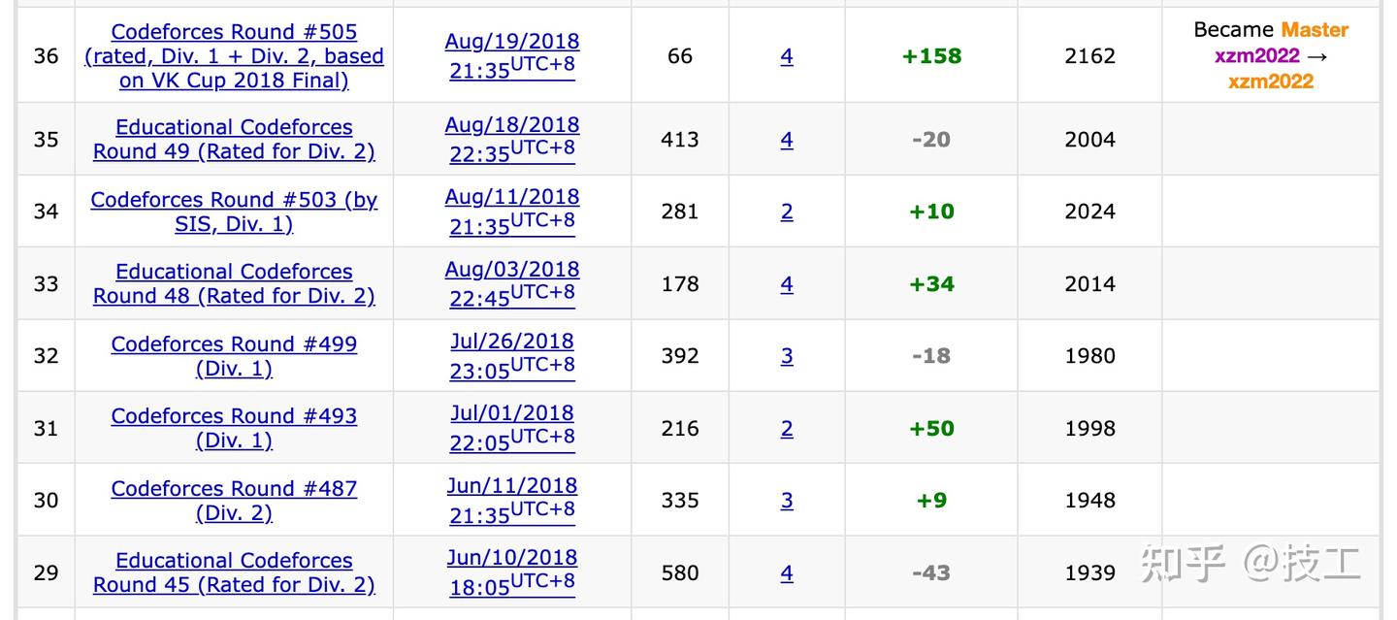Screen dimensions: 1397x620
Task: Click the Aug/19/2018 21:35 start time link
Action: coord(512,56)
